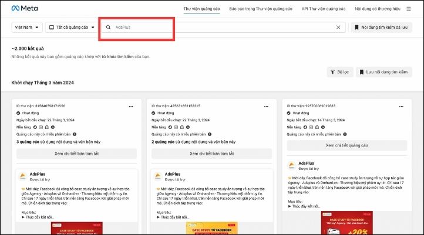The width and height of the screenshot is (424, 235).
Task: Open Báo cáo trong Thư viện quảng cáo tab
Action: click(x=261, y=9)
